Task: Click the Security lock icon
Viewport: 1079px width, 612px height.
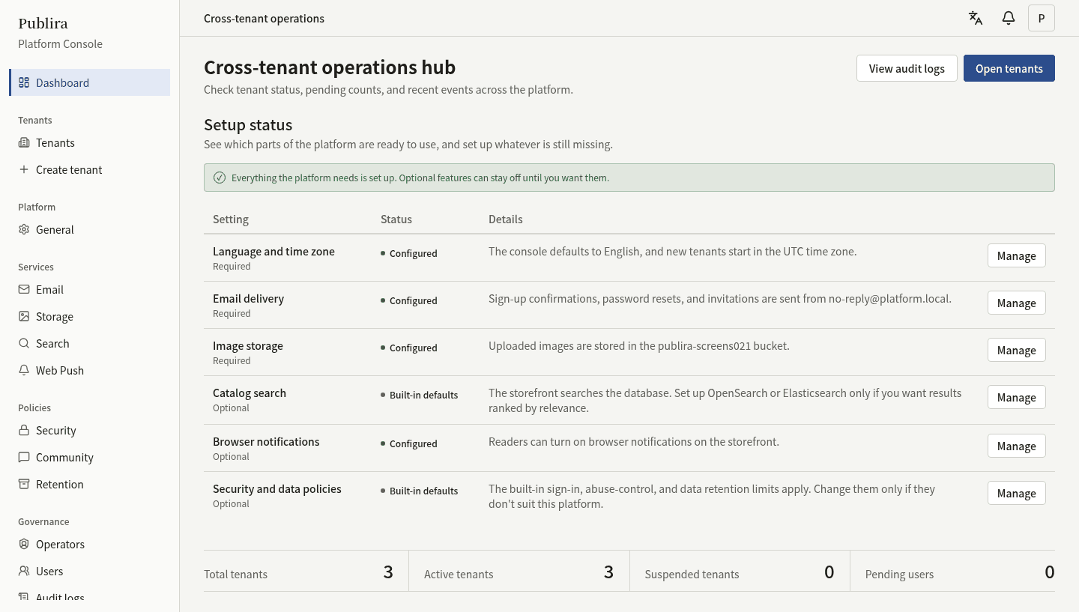Action: (24, 430)
